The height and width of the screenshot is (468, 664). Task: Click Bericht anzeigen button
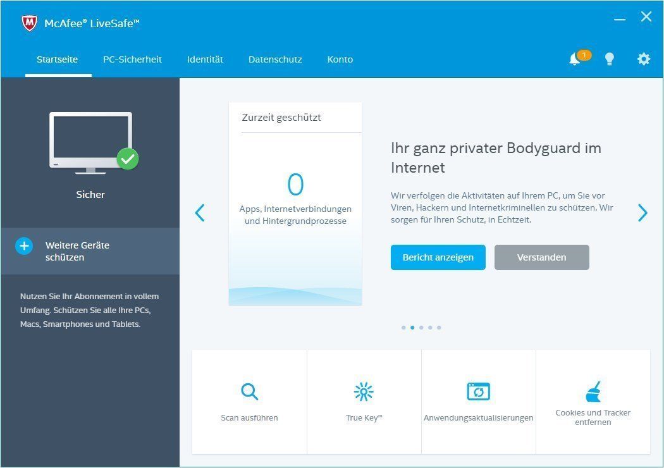pyautogui.click(x=438, y=257)
